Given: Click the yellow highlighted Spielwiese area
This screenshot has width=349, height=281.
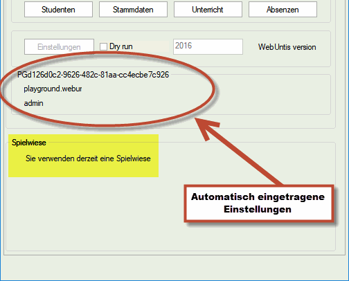Looking at the screenshot, I should [84, 156].
